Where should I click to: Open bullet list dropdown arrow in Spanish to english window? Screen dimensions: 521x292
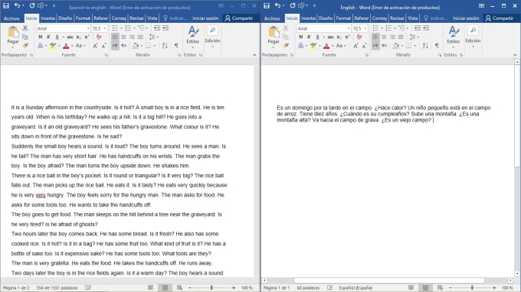click(x=121, y=28)
